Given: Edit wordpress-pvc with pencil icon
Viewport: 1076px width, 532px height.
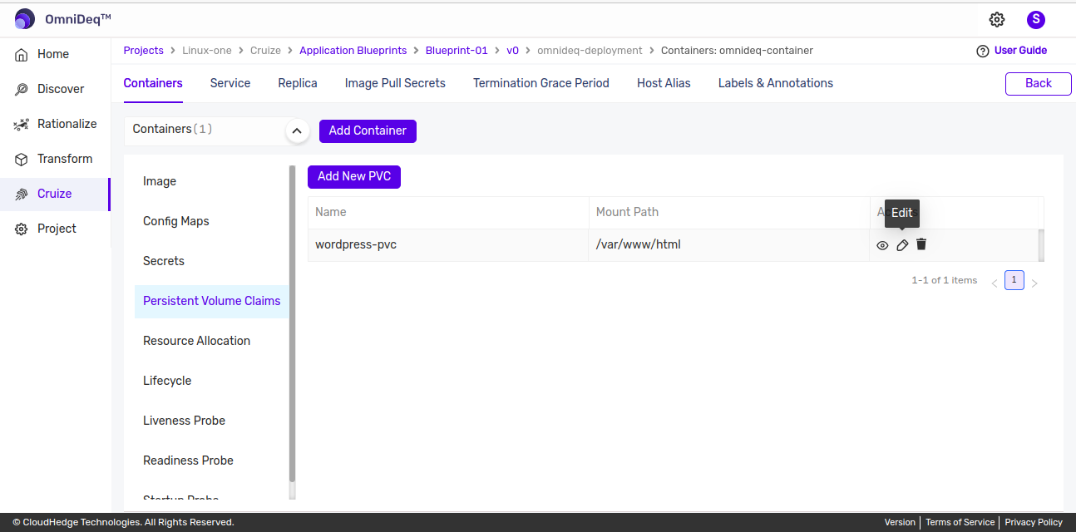Looking at the screenshot, I should (902, 245).
